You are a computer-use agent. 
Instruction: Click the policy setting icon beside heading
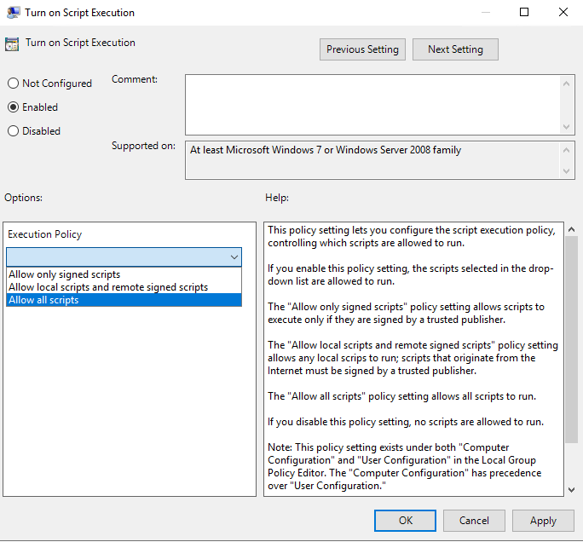point(12,44)
